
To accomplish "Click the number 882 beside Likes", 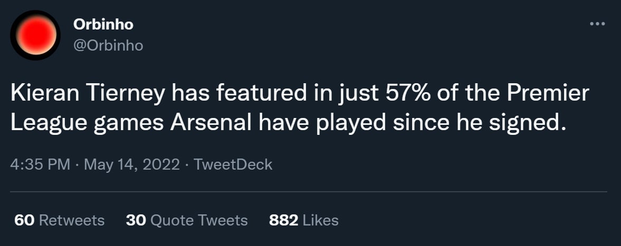I will point(284,220).
